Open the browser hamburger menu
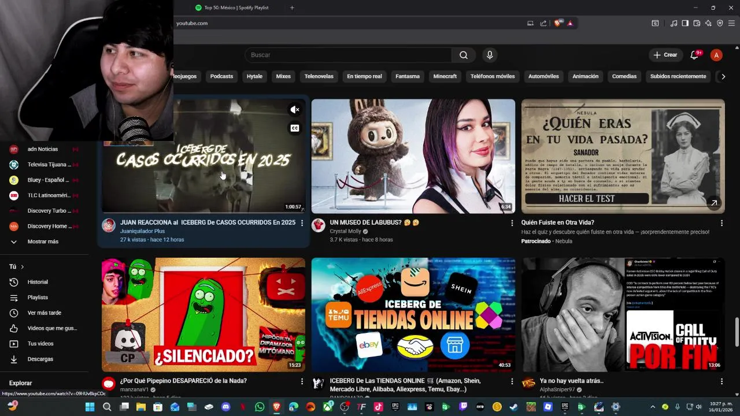This screenshot has width=740, height=416. pyautogui.click(x=732, y=23)
